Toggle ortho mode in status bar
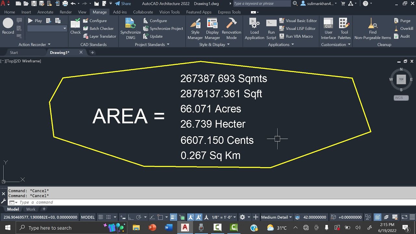This screenshot has height=234, width=416. [131, 217]
